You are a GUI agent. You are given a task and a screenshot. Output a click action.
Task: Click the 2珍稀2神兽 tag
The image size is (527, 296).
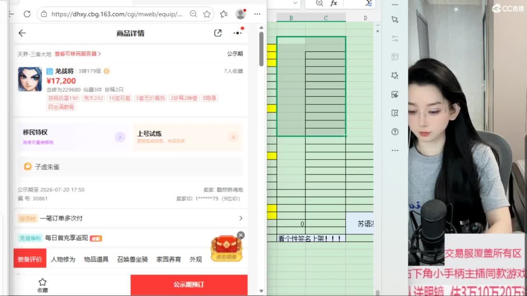tap(184, 98)
